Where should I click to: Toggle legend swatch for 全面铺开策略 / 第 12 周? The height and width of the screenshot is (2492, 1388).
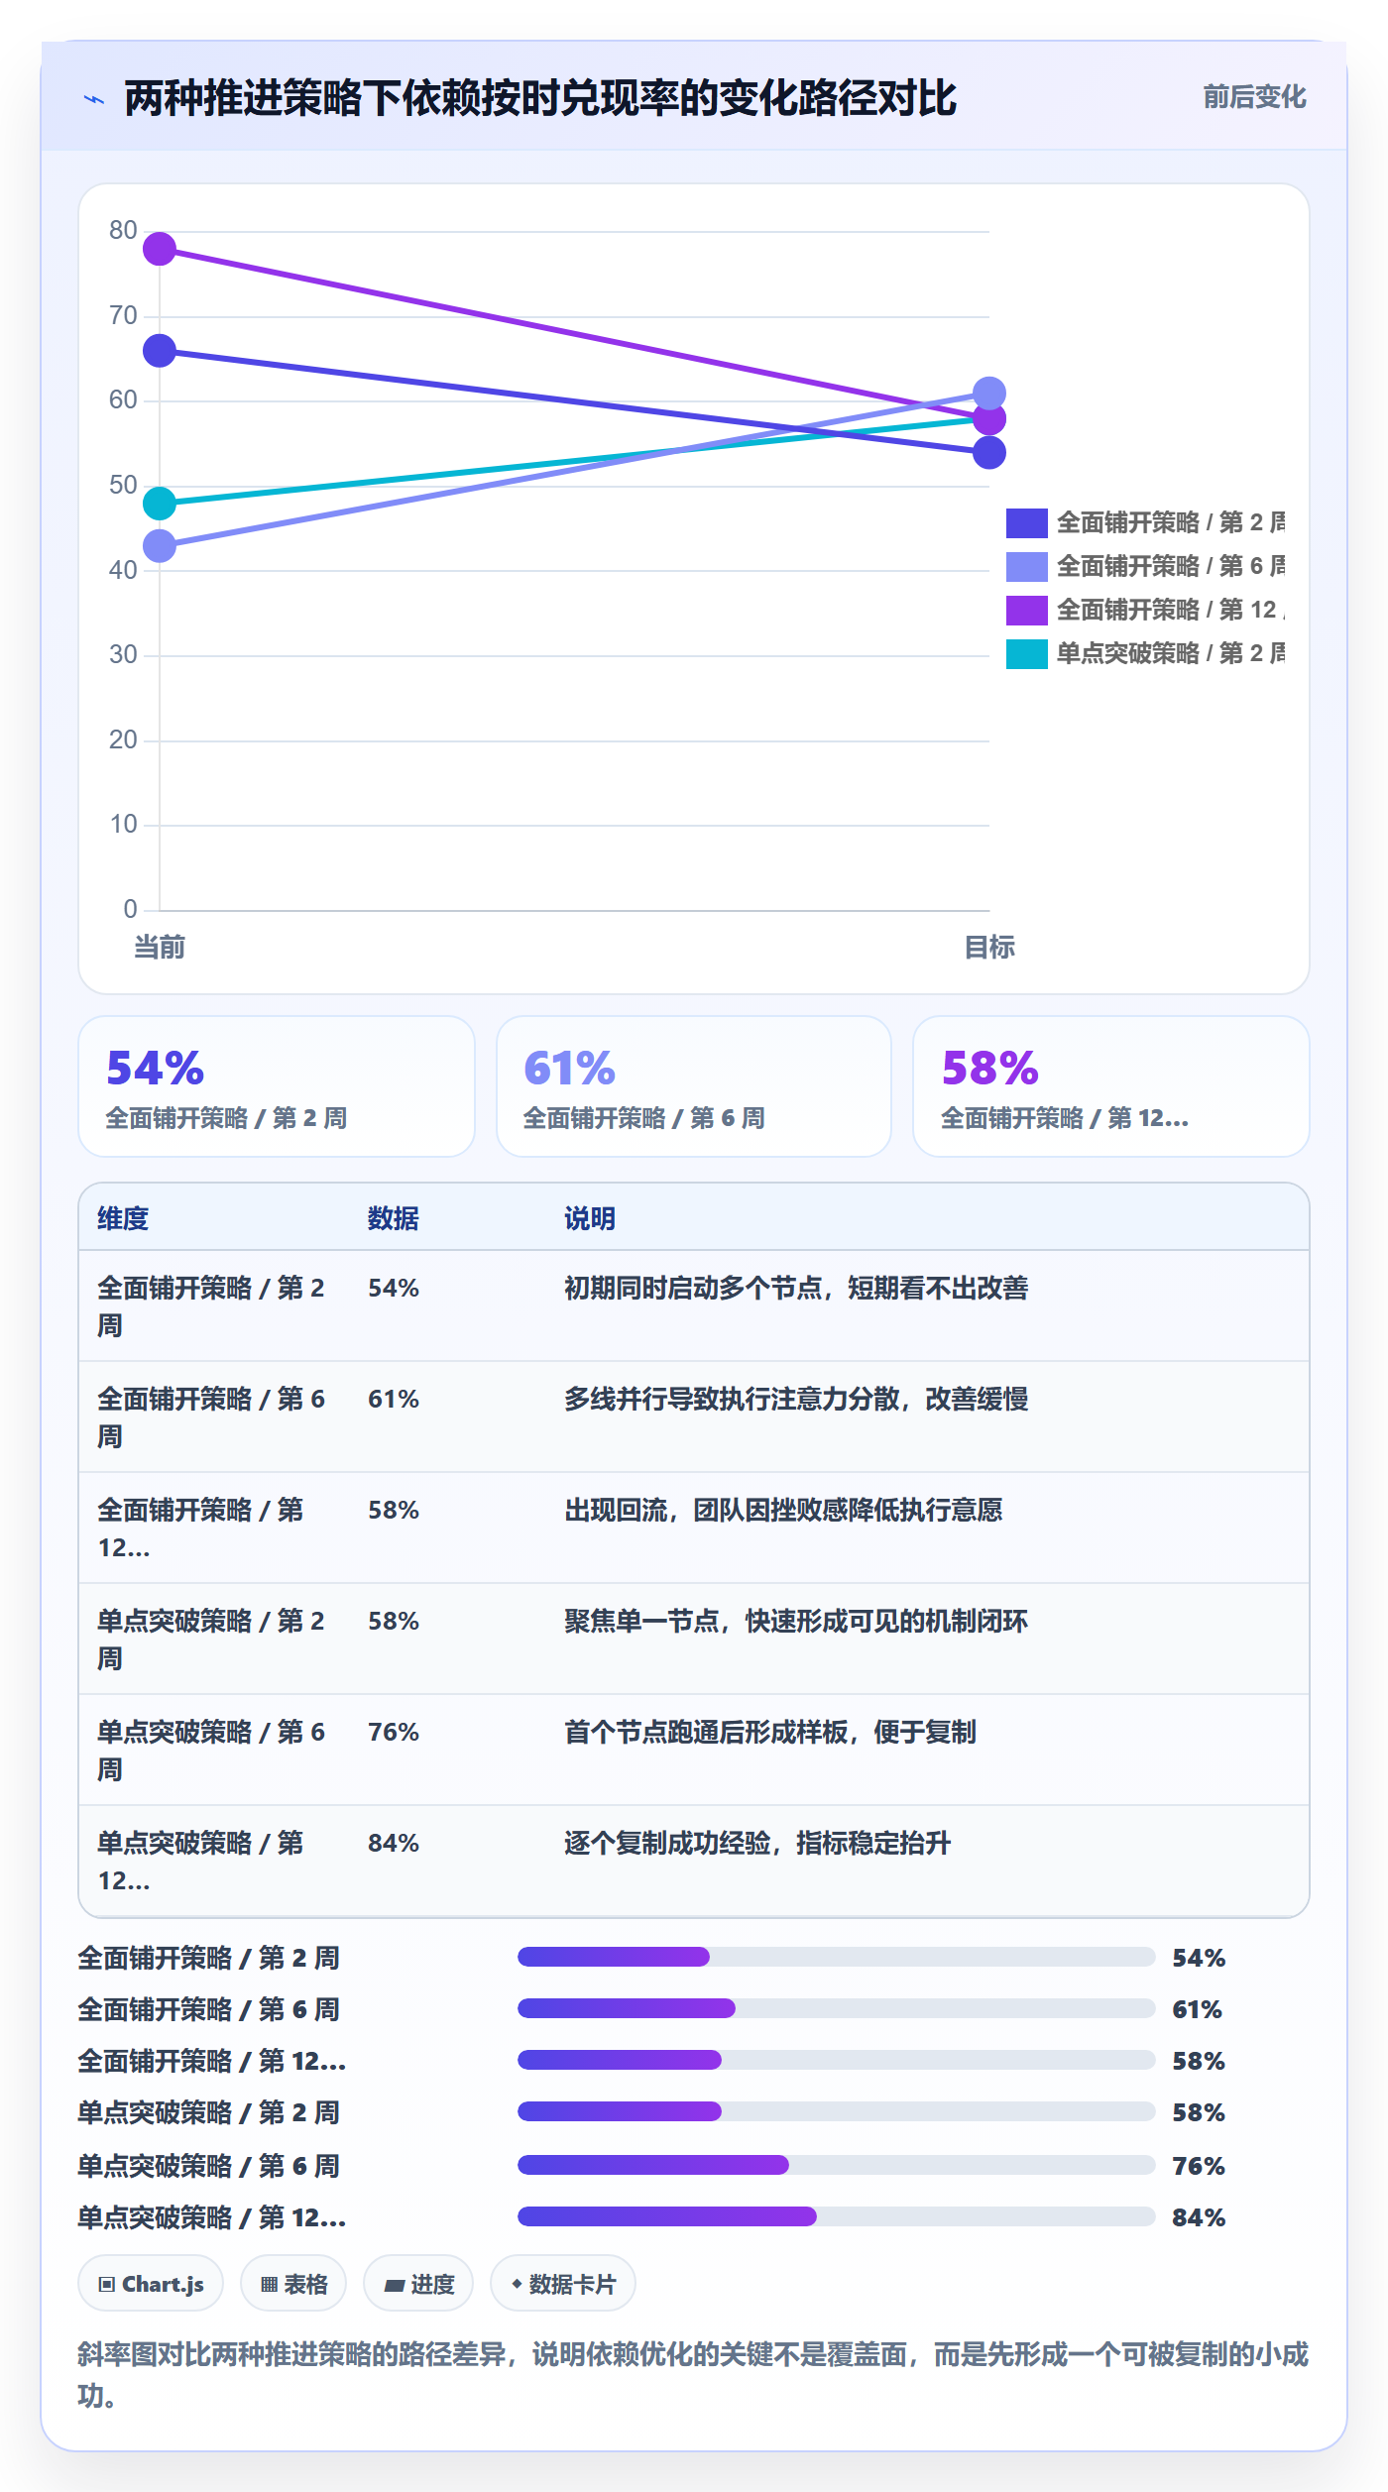tap(1026, 610)
